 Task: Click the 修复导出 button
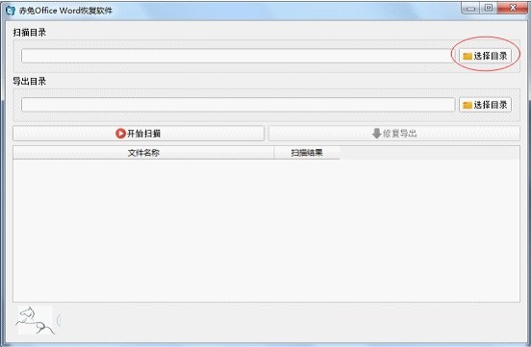[x=394, y=134]
